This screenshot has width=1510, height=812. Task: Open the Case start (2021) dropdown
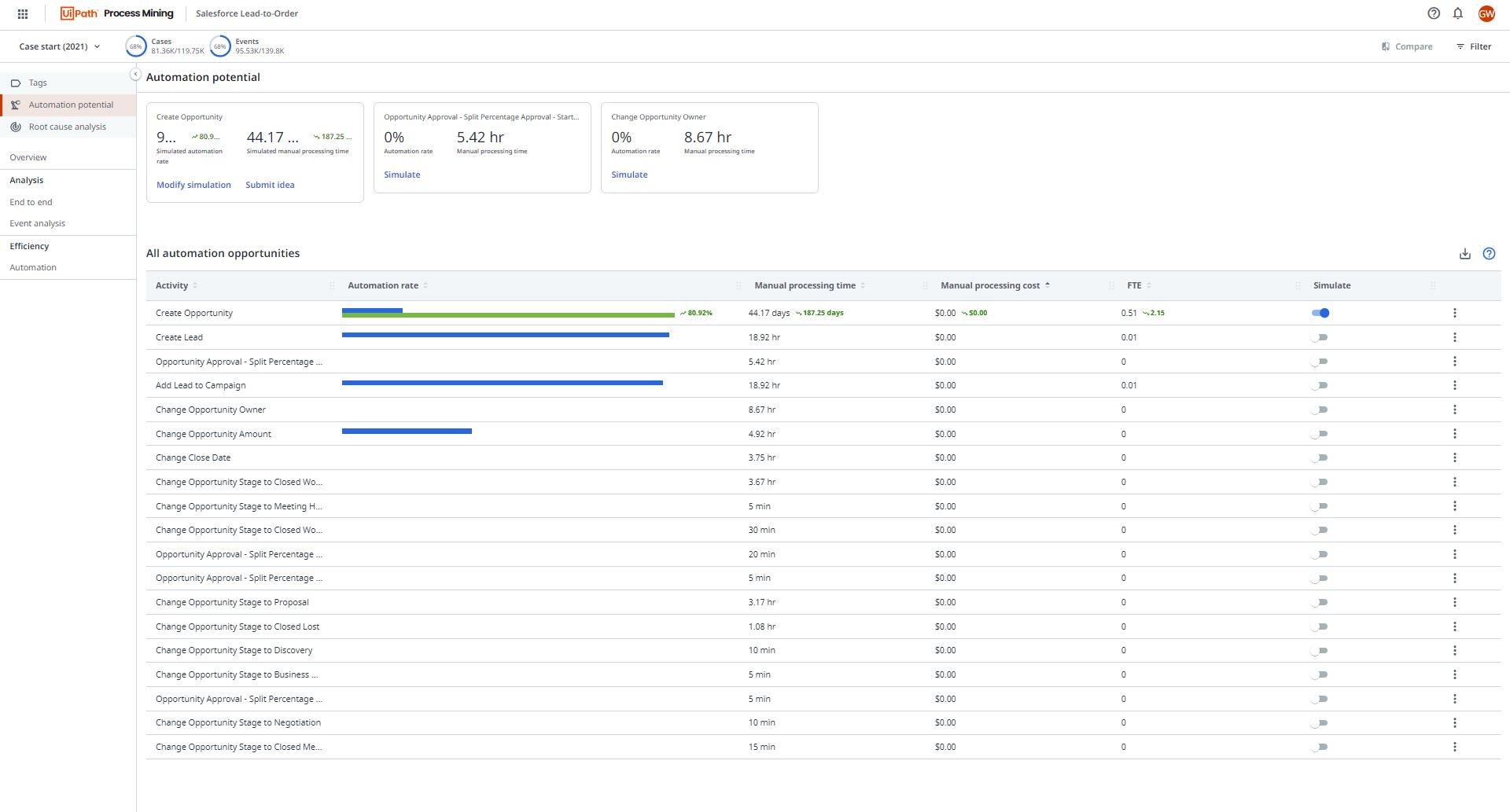pos(60,46)
